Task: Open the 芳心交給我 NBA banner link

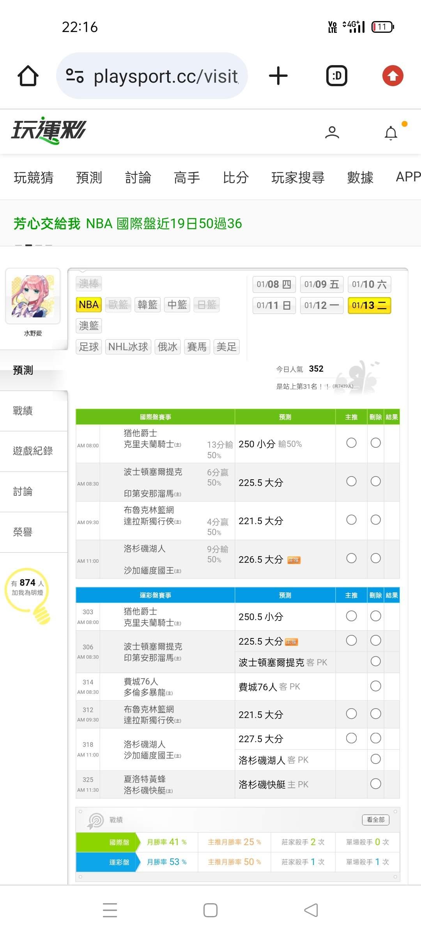Action: [x=128, y=223]
